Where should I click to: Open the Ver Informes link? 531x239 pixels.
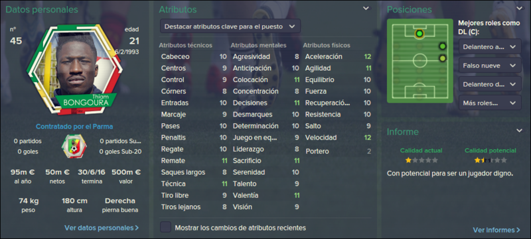(x=496, y=230)
